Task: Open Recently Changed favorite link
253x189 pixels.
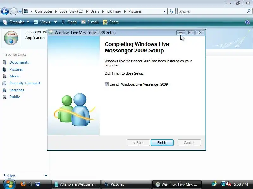Action: [25, 83]
